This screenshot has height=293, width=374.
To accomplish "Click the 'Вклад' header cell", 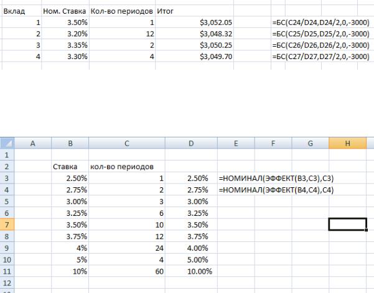I will pyautogui.click(x=21, y=11).
